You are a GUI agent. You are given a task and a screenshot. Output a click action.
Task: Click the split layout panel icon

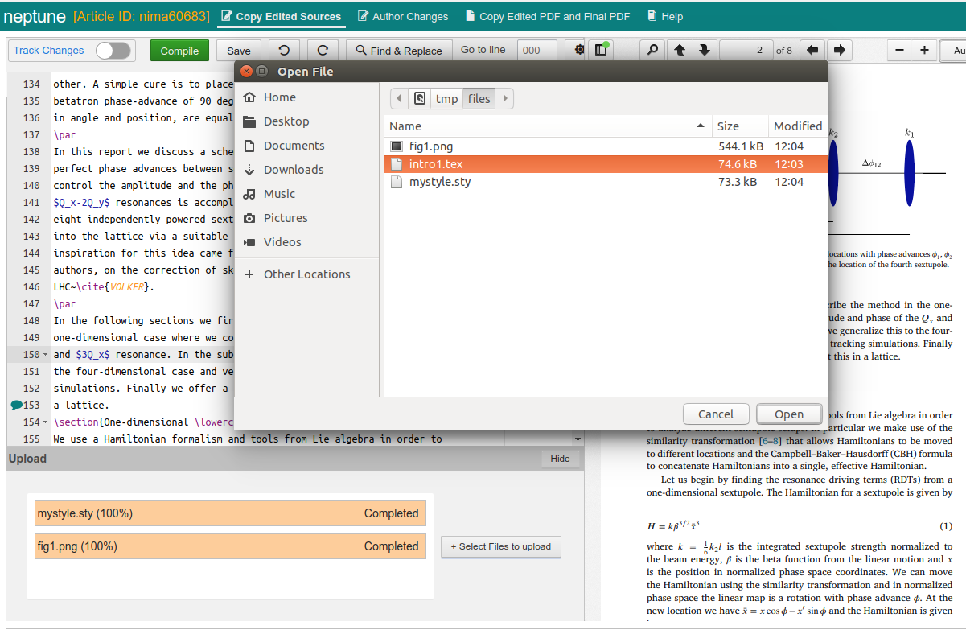(x=601, y=51)
